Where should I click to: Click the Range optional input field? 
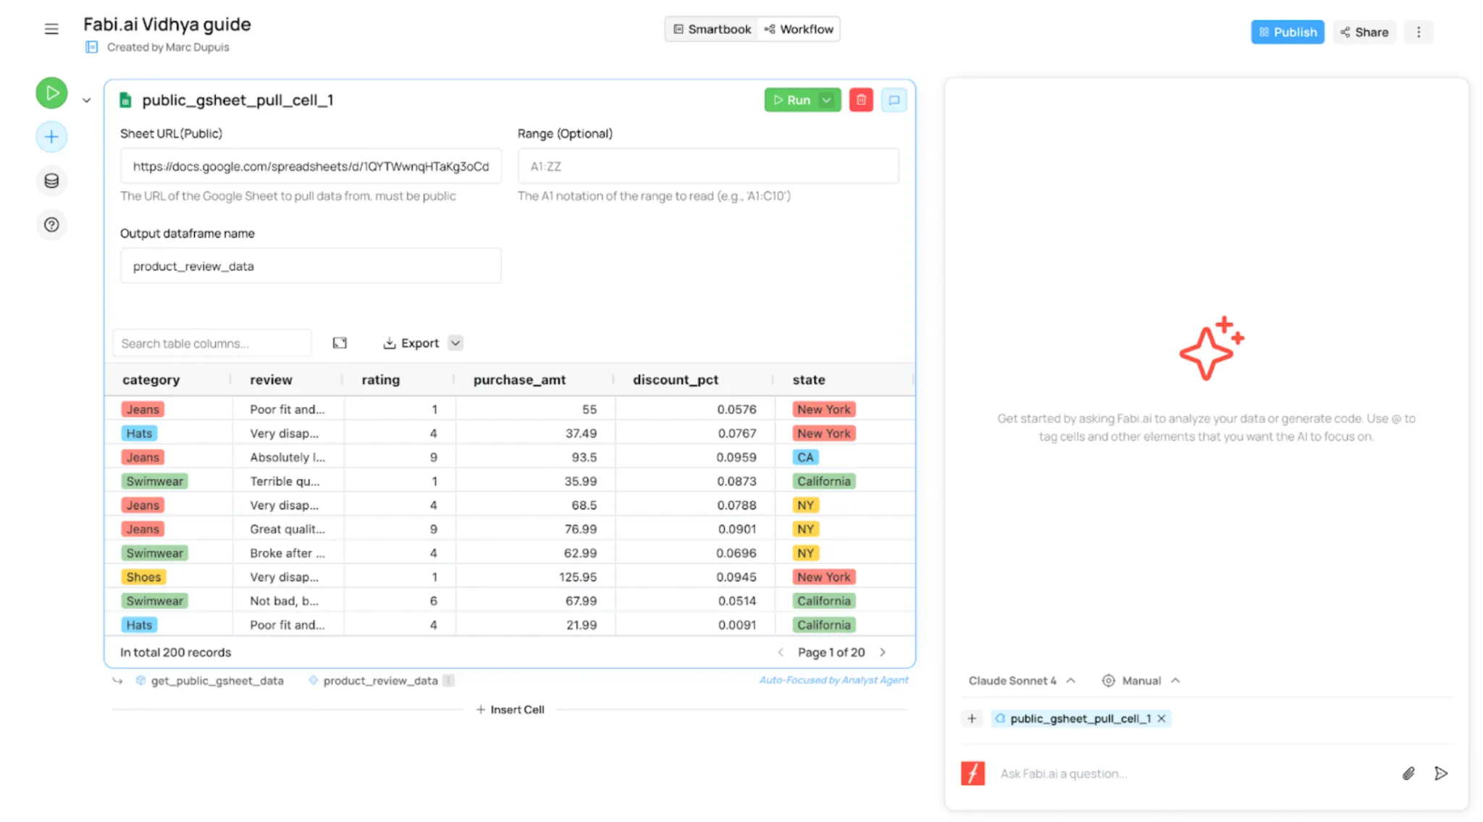click(x=708, y=166)
